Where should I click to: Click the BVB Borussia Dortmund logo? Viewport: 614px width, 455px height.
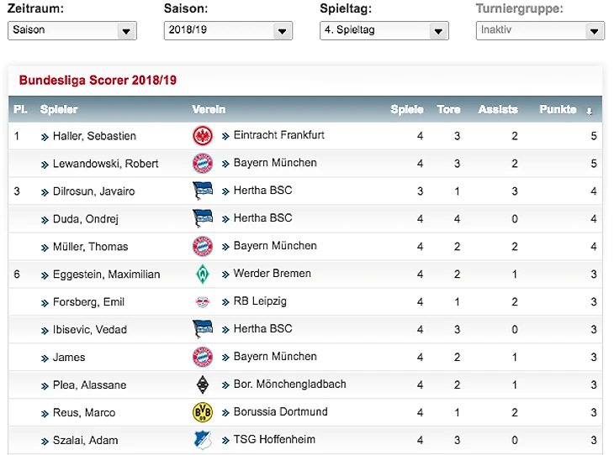[x=203, y=413]
